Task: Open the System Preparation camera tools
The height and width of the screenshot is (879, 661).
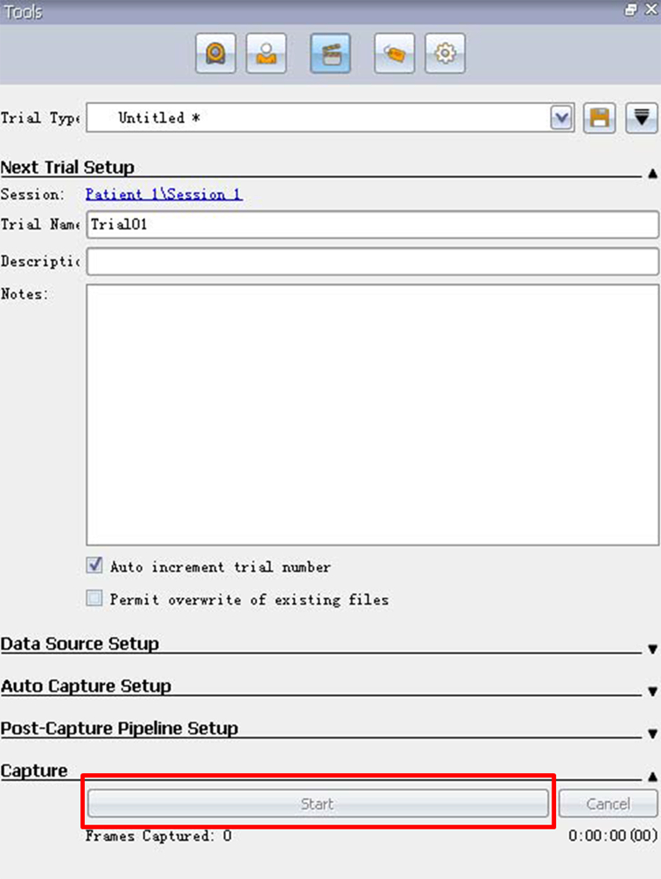Action: point(215,54)
